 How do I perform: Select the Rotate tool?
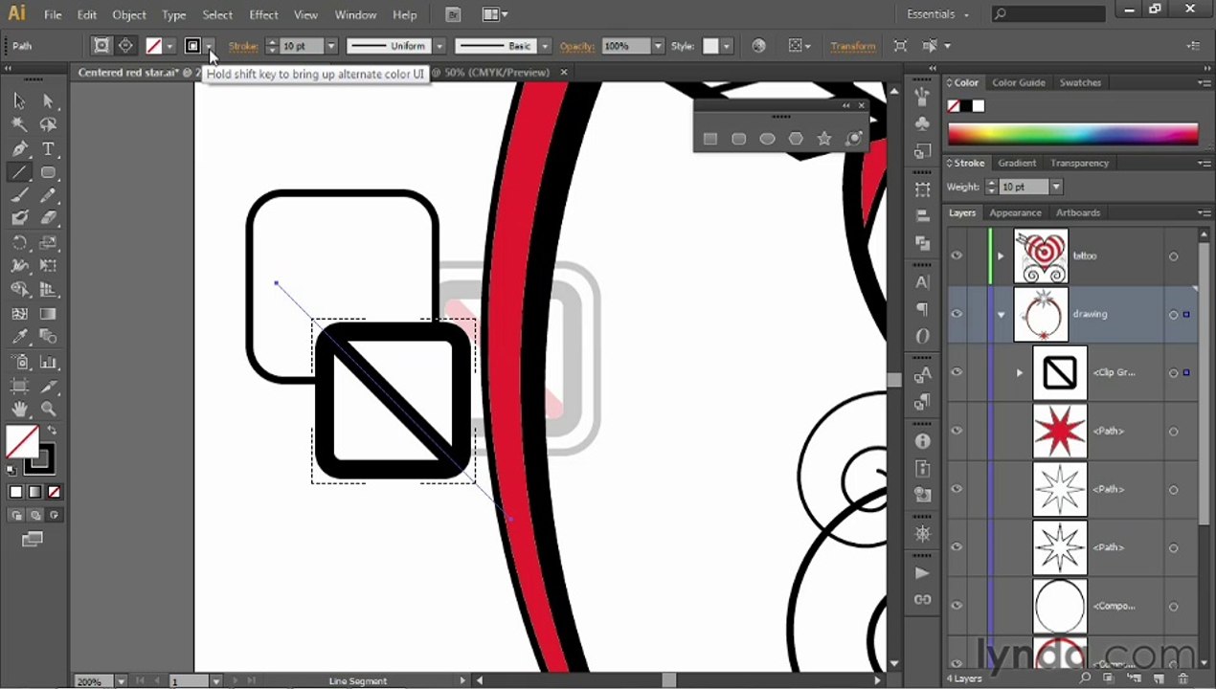coord(19,243)
